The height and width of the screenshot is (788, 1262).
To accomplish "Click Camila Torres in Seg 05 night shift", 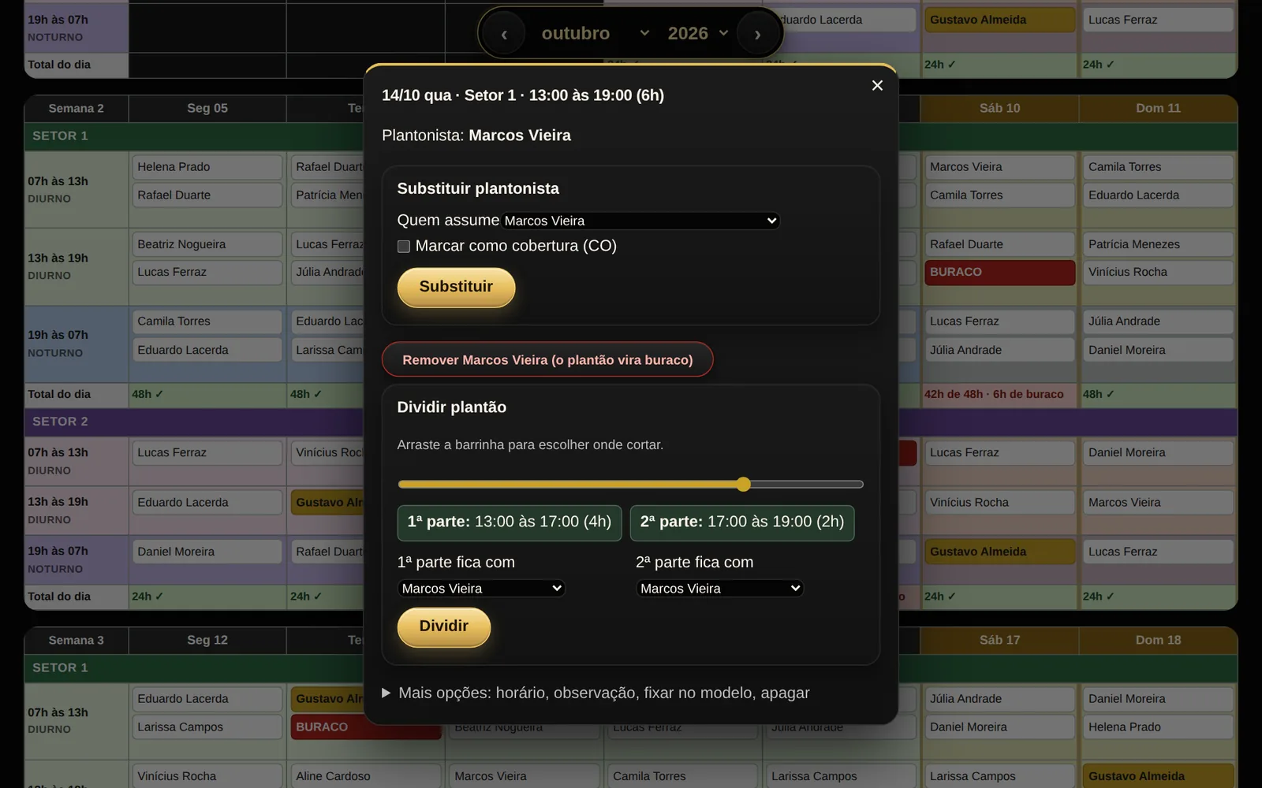I will tap(207, 322).
